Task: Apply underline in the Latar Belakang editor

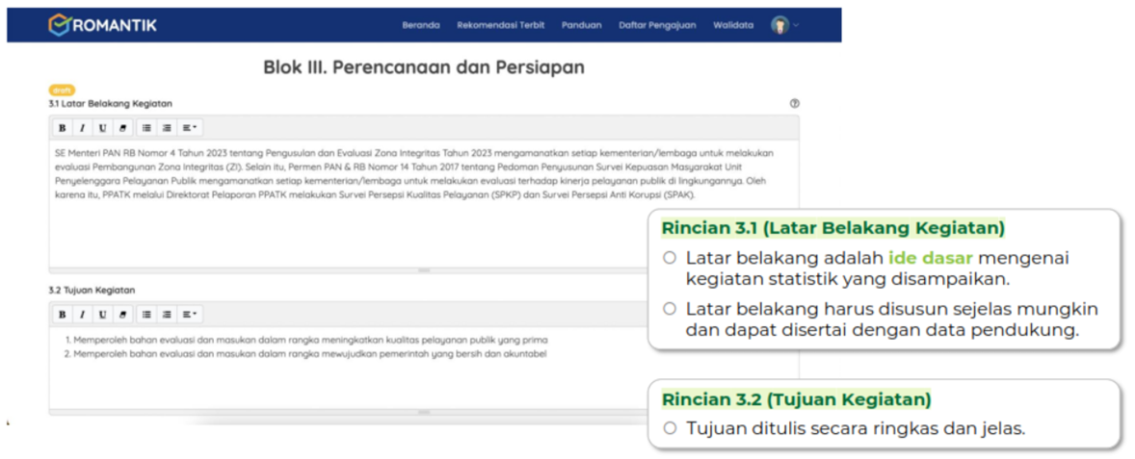Action: [102, 128]
